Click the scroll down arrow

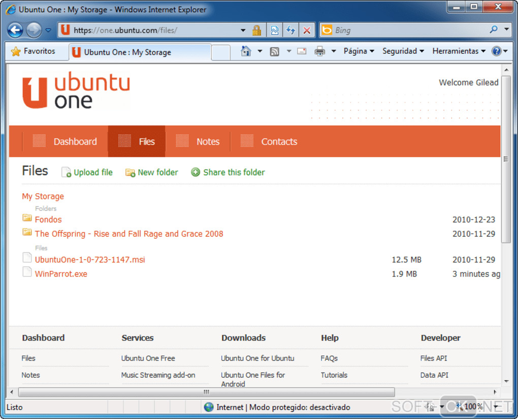pyautogui.click(x=506, y=381)
